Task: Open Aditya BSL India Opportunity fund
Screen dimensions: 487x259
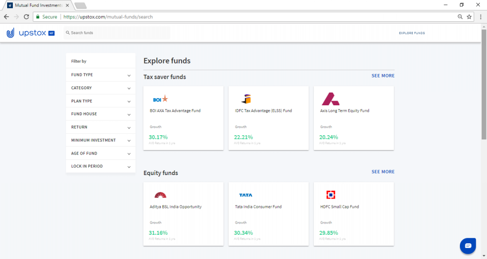Action: 183,214
